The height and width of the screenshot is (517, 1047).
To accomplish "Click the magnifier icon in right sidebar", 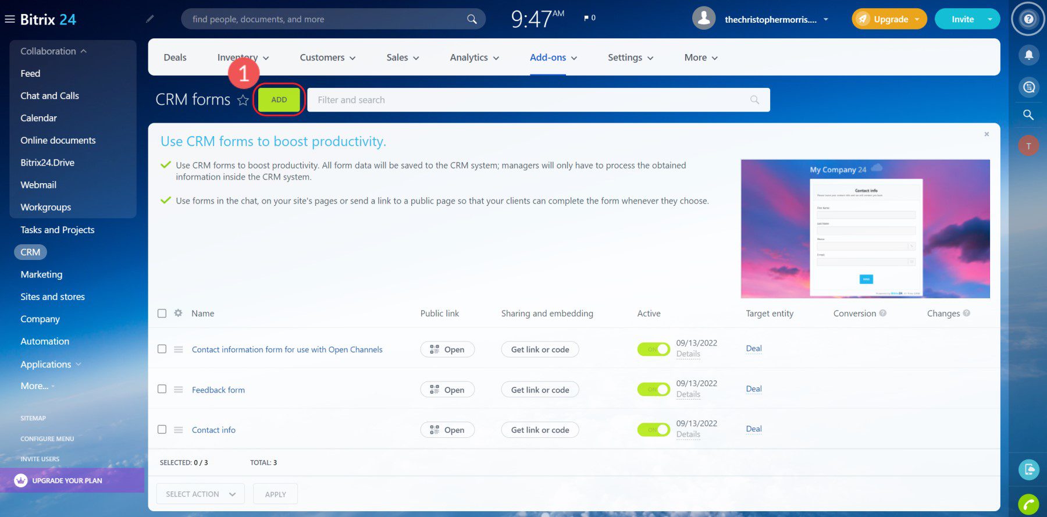I will (x=1028, y=115).
